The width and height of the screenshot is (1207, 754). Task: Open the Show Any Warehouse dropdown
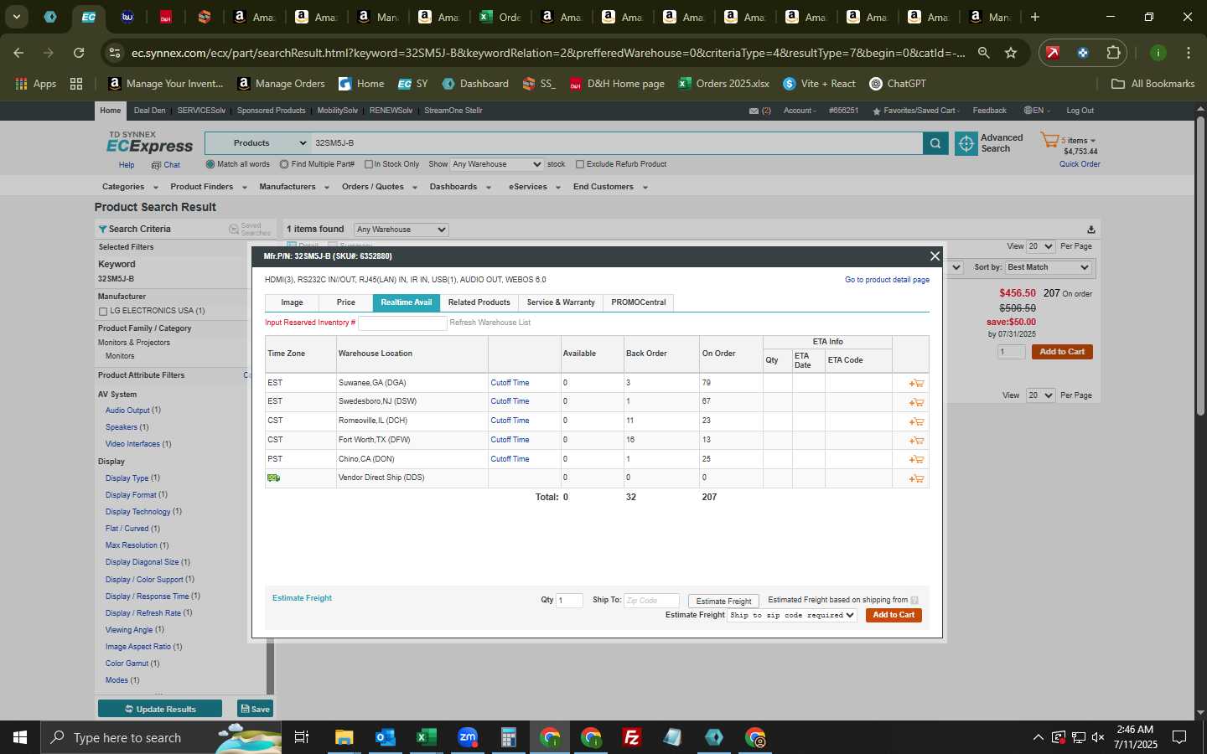tap(497, 164)
